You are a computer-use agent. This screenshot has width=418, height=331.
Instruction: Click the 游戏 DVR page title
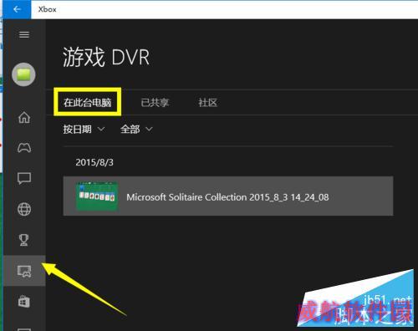pos(106,57)
